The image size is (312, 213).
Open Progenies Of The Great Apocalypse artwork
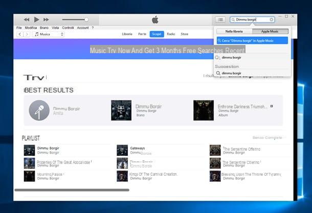click(x=29, y=163)
